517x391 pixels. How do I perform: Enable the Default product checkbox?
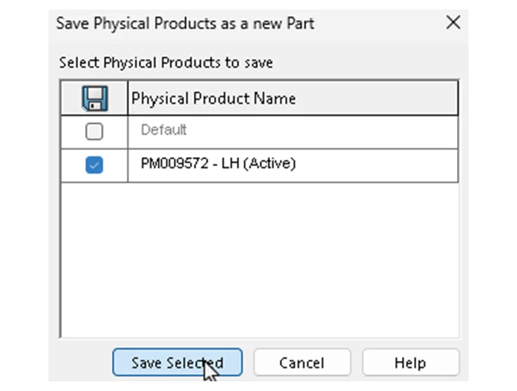coord(94,132)
